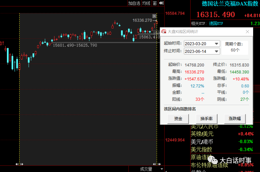Select the 英镑/美元 quote row
This screenshot has height=172, width=260.
(222, 134)
